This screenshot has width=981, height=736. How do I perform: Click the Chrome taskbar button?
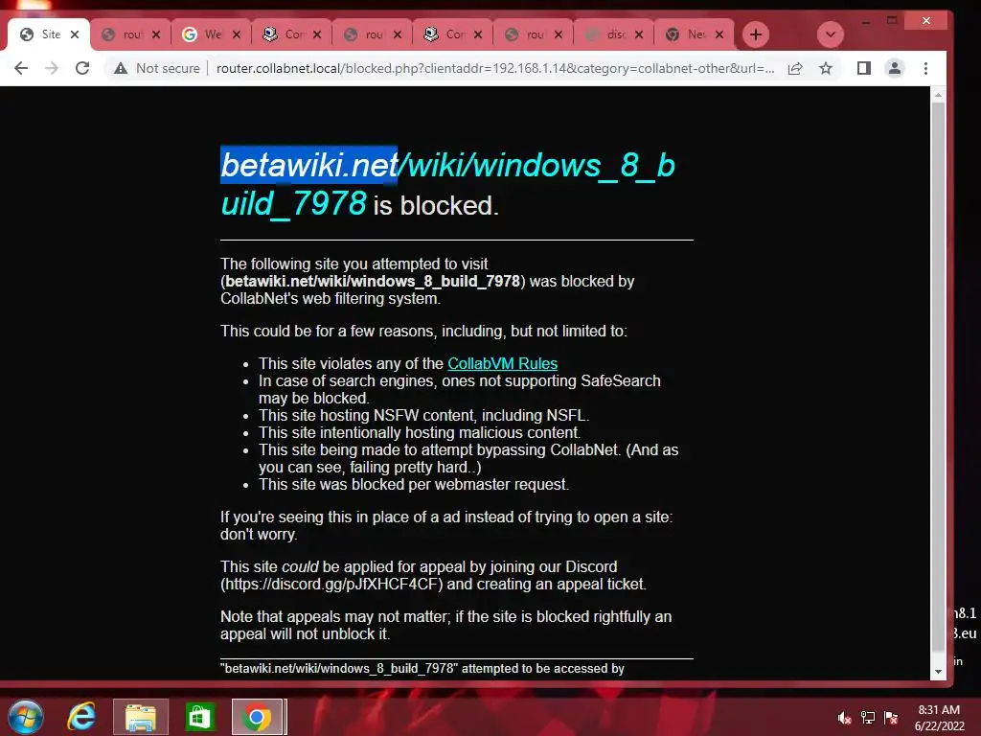258,717
